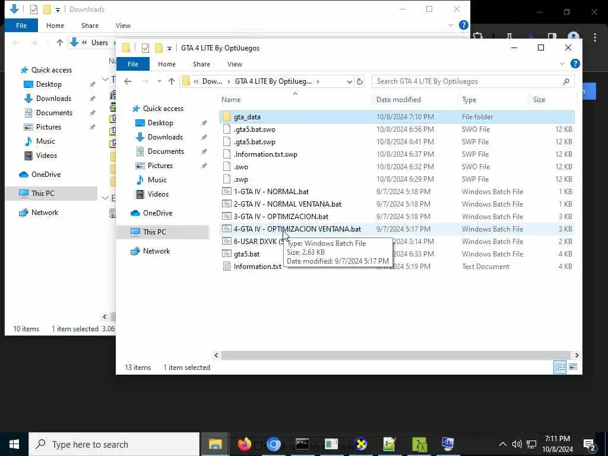Screen dimensions: 608x456
Task: Select the .swp file icon
Action: pos(227,179)
